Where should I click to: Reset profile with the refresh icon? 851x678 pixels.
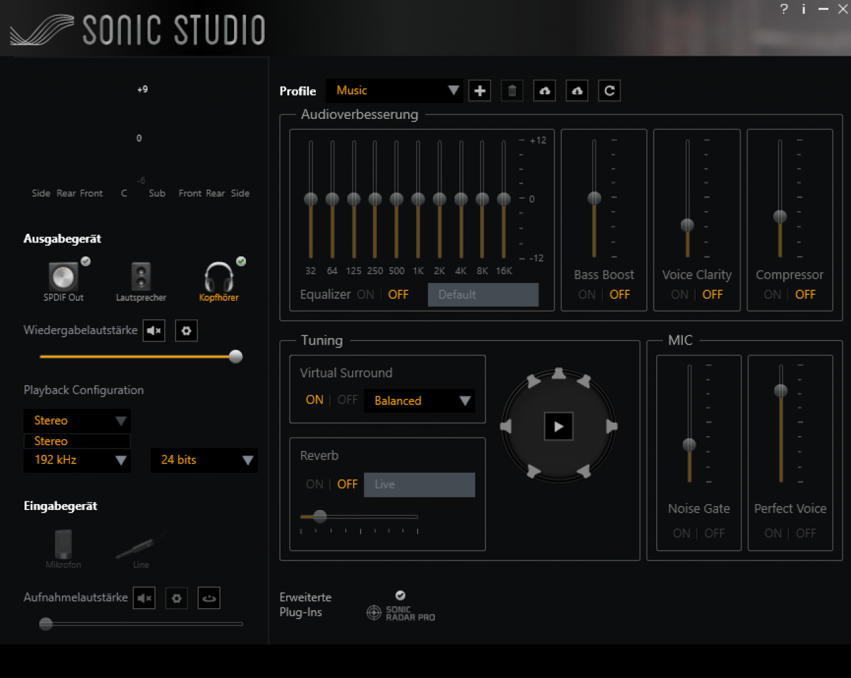(610, 91)
